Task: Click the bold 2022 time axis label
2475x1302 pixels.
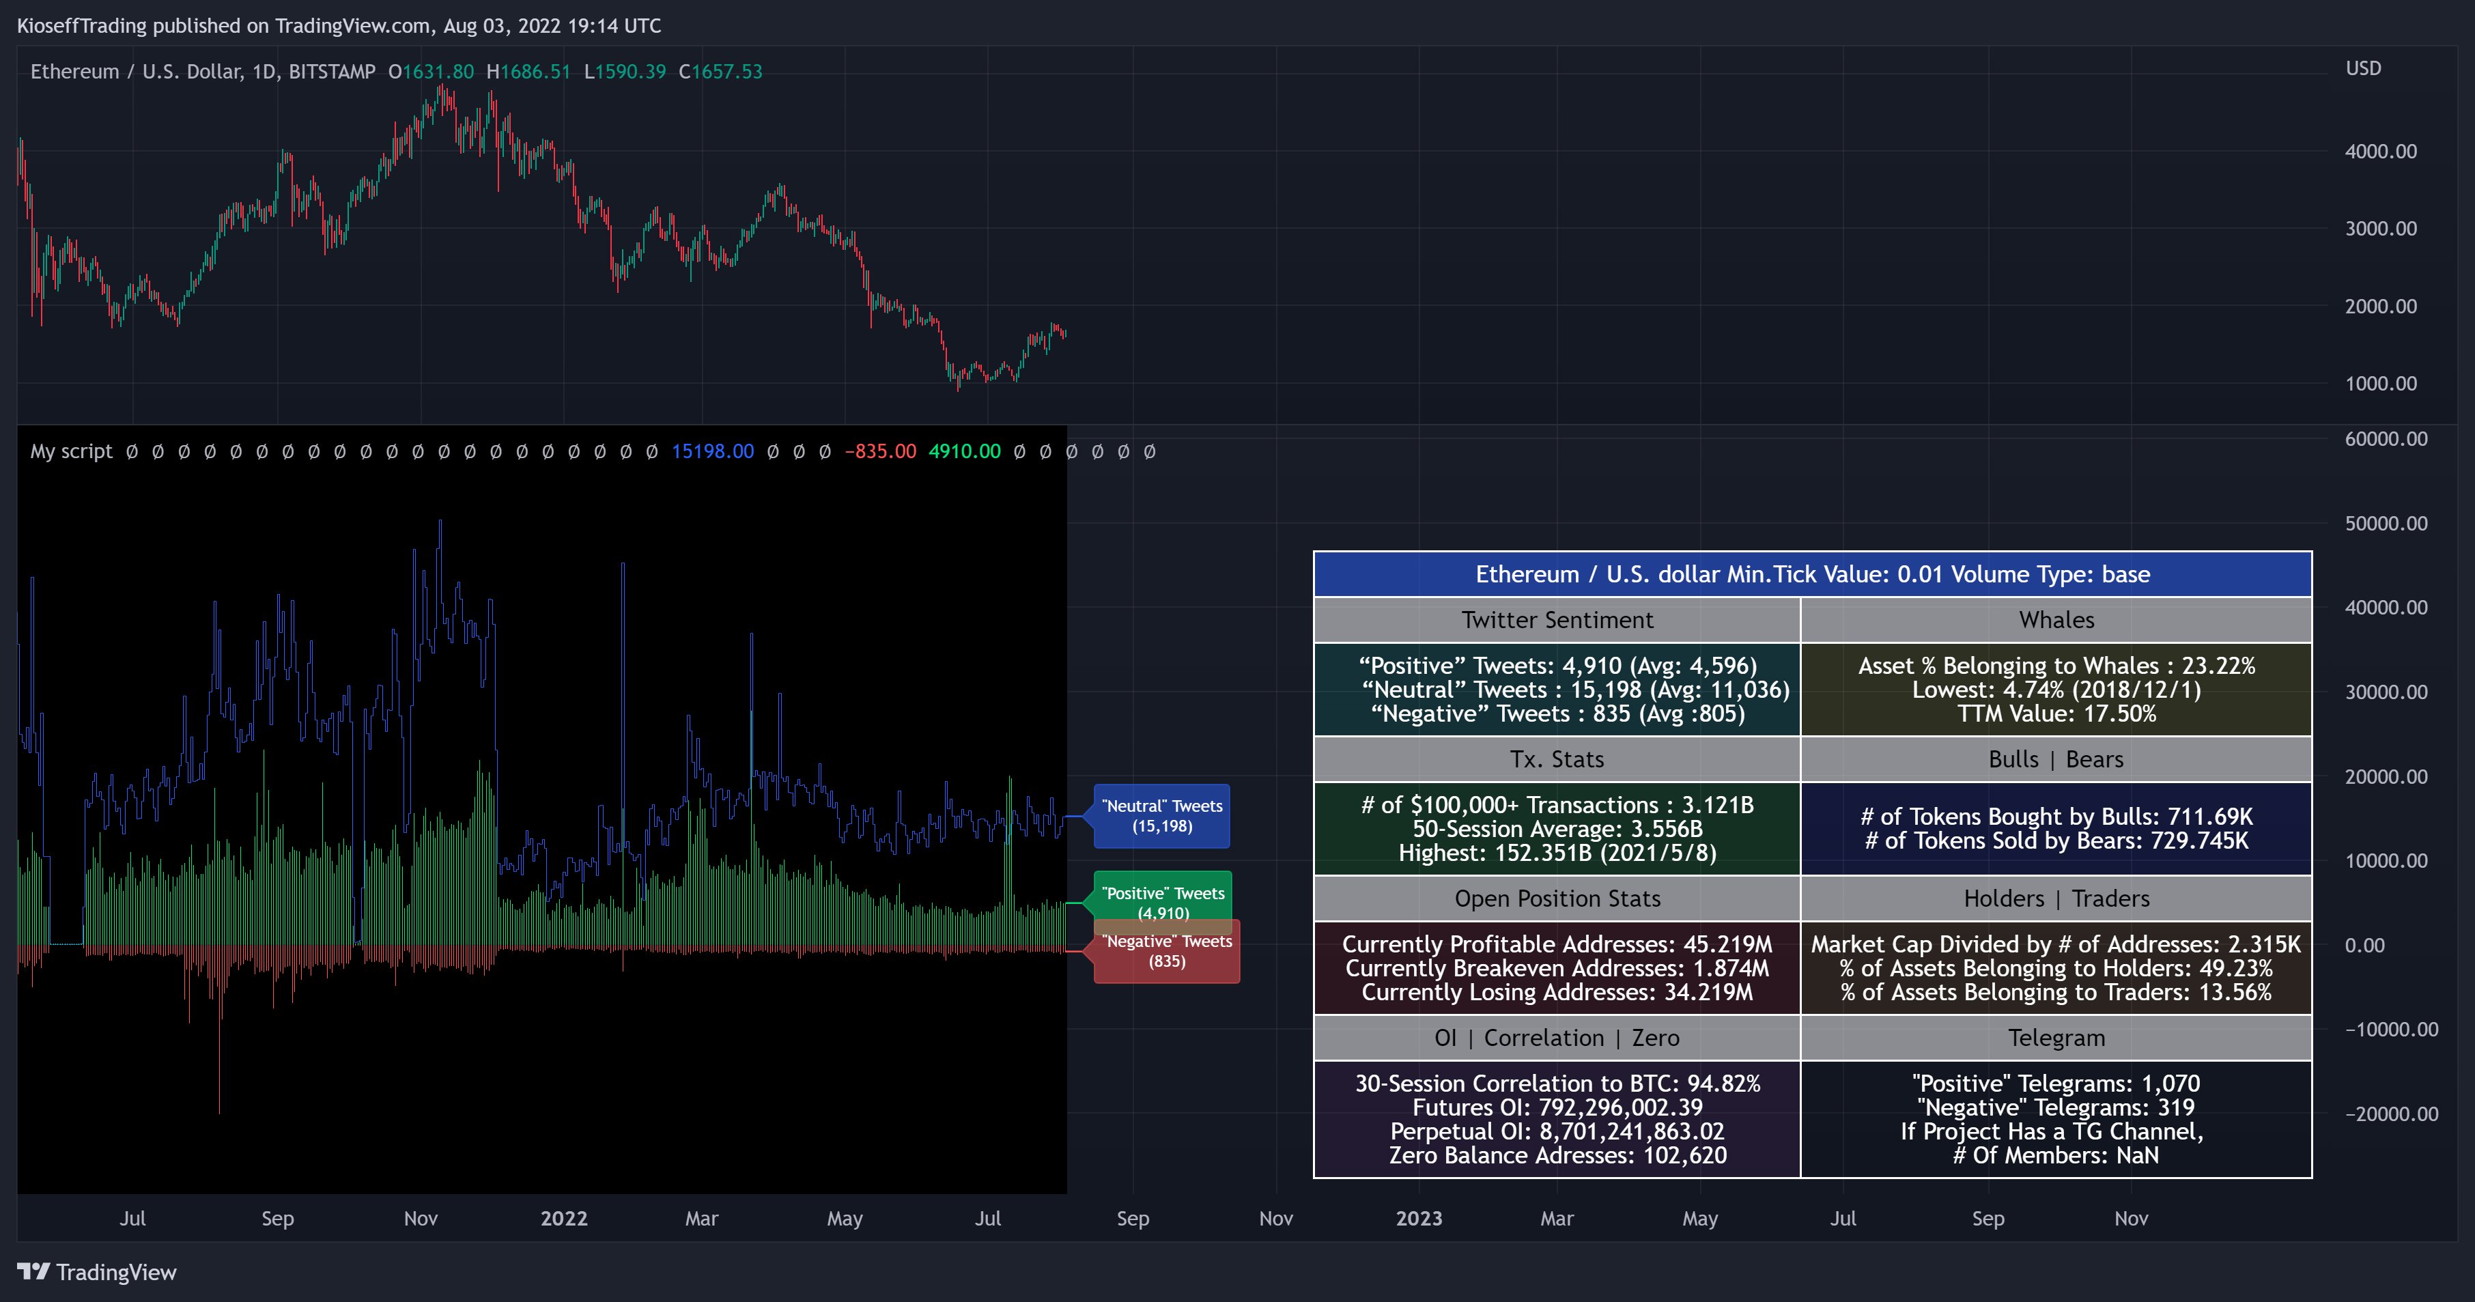Action: click(x=564, y=1219)
